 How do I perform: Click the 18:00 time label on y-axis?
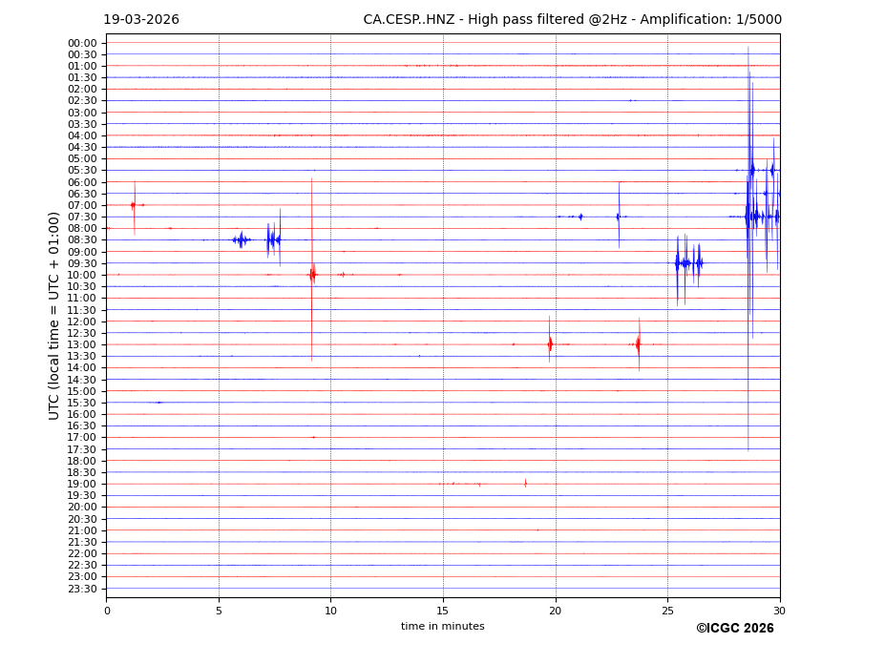[x=82, y=461]
